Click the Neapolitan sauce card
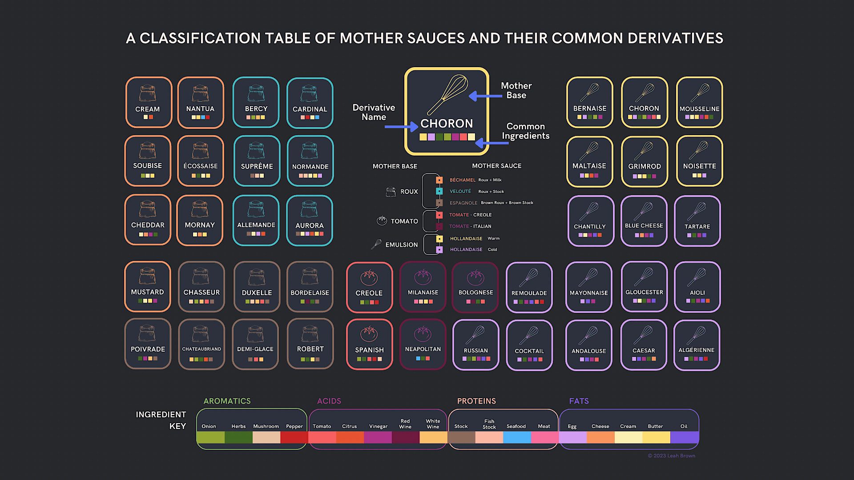The height and width of the screenshot is (480, 854). (423, 344)
